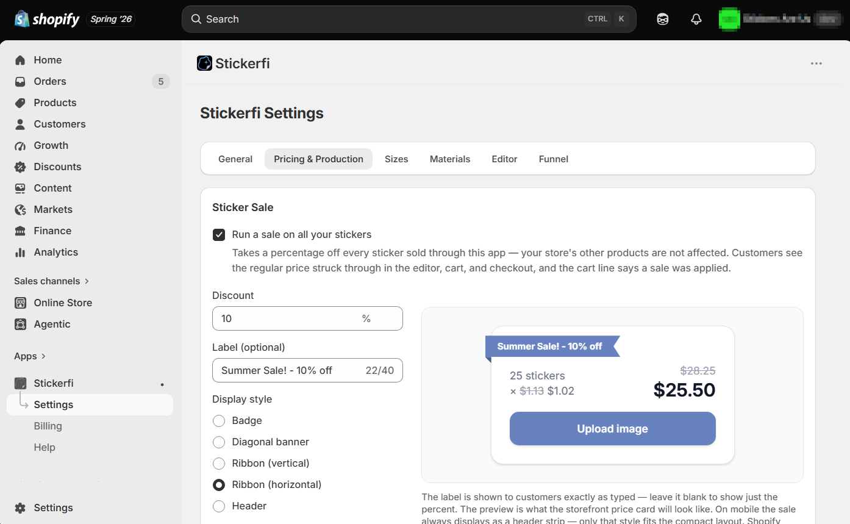Screen dimensions: 850x524
Task: Click the 22/40 character counter
Action: click(380, 370)
